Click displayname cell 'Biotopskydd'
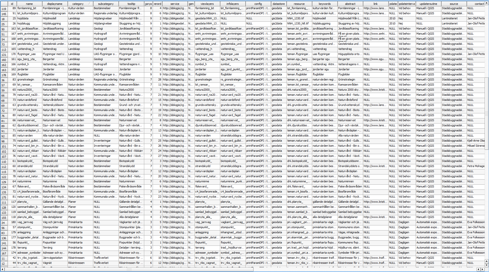This screenshot has height=272, width=489. point(55,161)
